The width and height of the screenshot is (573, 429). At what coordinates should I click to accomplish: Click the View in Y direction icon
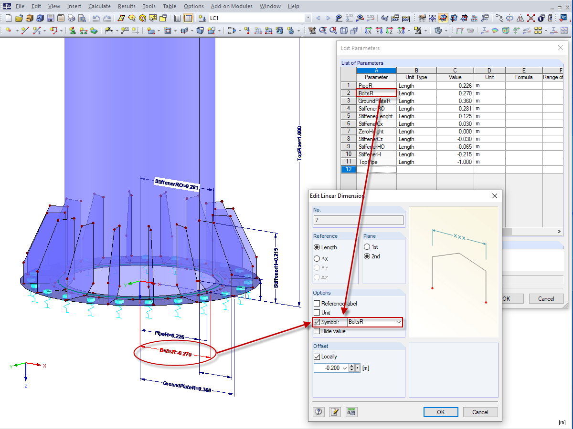[379, 30]
